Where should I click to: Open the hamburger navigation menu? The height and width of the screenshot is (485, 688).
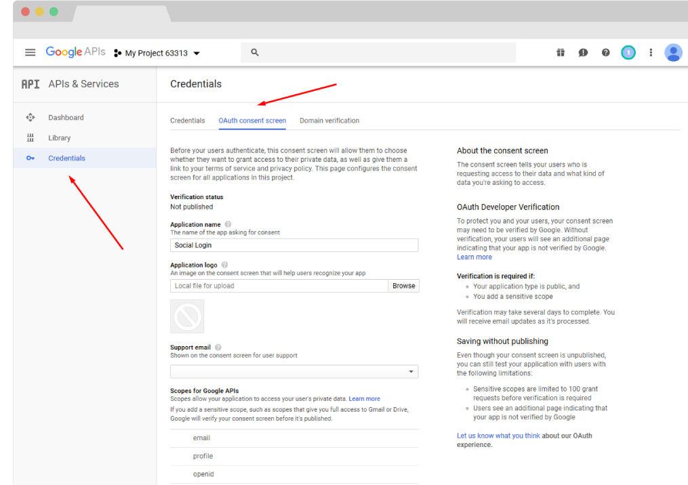(x=30, y=53)
